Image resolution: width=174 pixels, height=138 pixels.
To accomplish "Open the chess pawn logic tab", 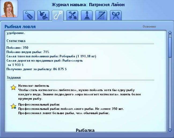I will pos(87,16).
